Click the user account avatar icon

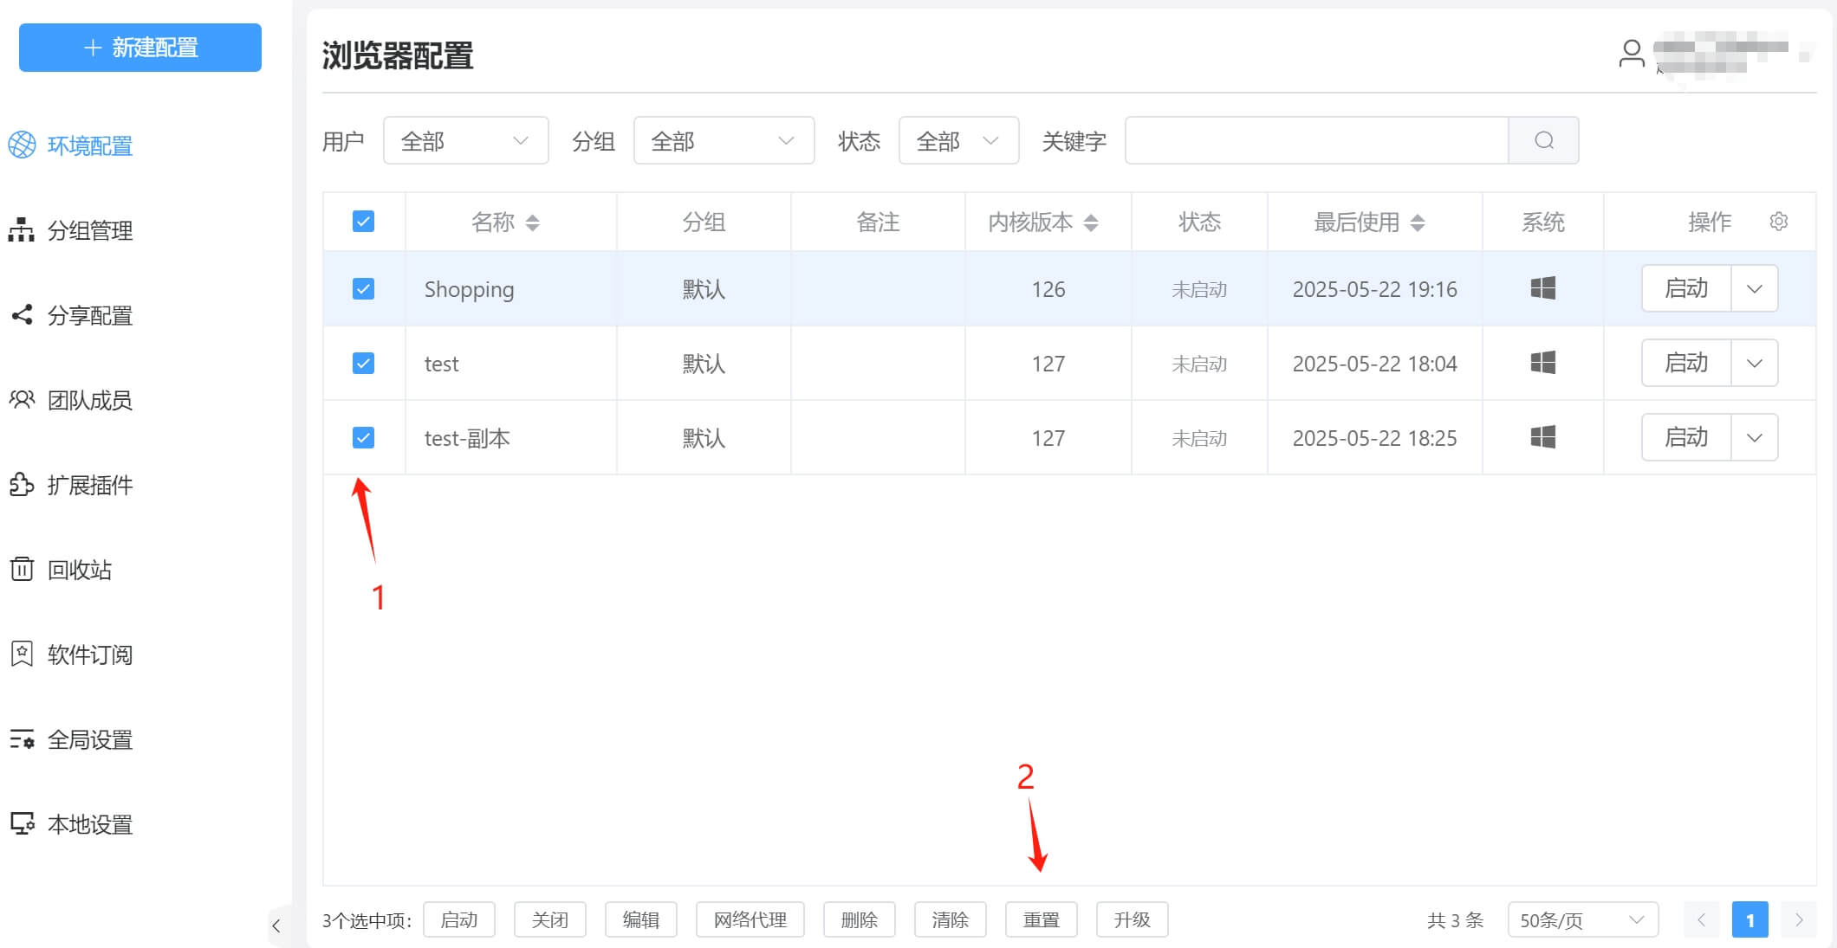pos(1632,54)
